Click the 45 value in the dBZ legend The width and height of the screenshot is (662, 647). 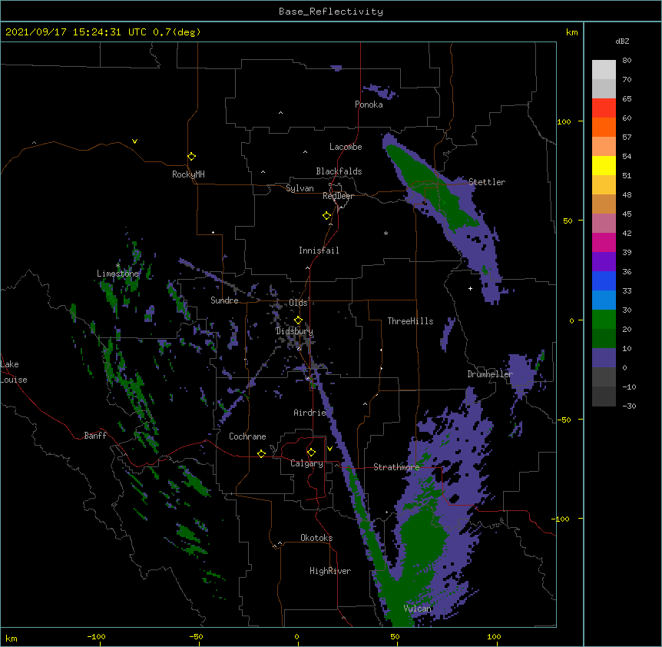coord(627,214)
